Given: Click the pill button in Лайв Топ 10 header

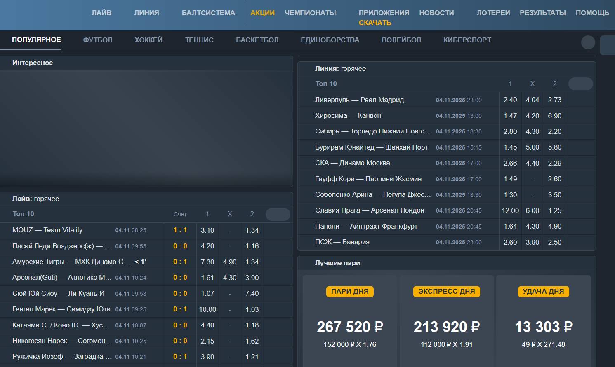Looking at the screenshot, I should point(278,214).
